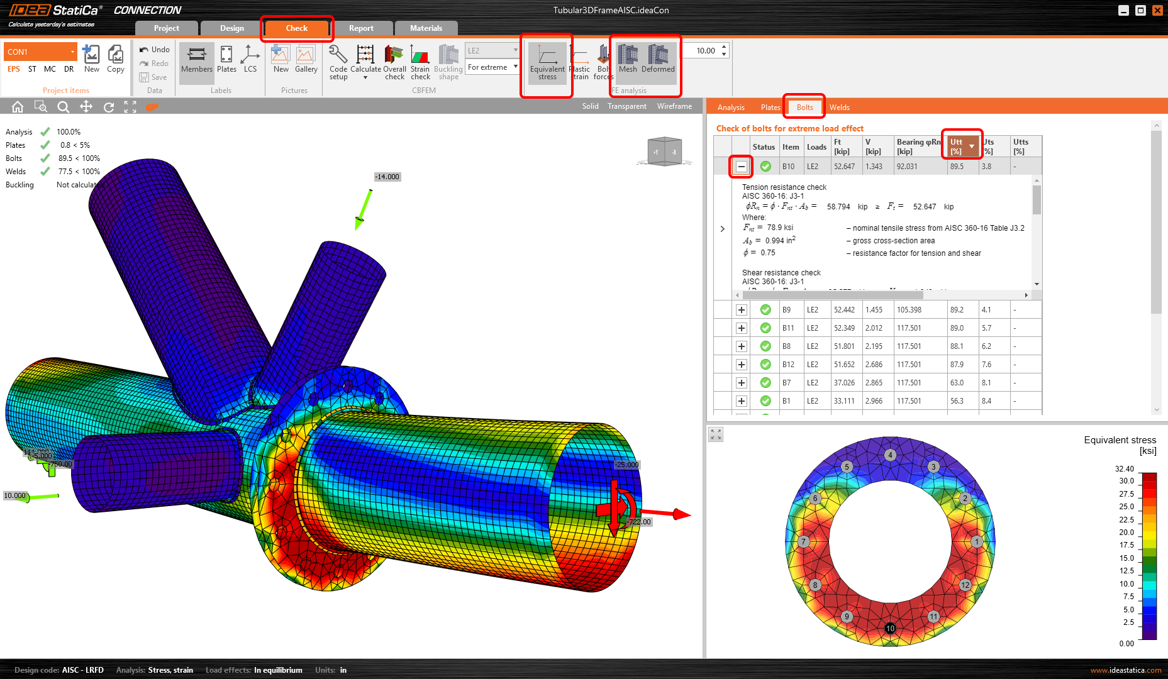Open the For extreme dropdown
This screenshot has height=679, width=1168.
point(492,67)
